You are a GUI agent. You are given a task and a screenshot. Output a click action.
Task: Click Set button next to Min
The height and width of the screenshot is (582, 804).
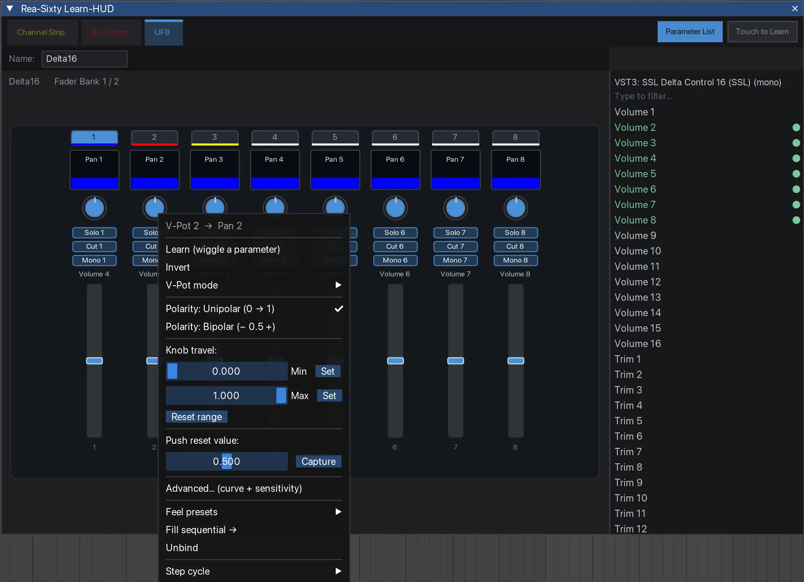click(328, 371)
